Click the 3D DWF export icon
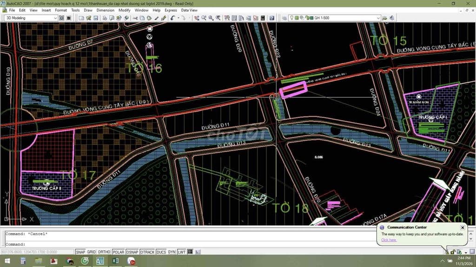This screenshot has width=476, height=267. (126, 18)
